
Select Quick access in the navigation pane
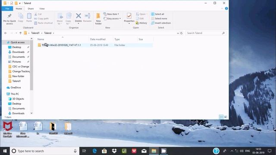17,42
